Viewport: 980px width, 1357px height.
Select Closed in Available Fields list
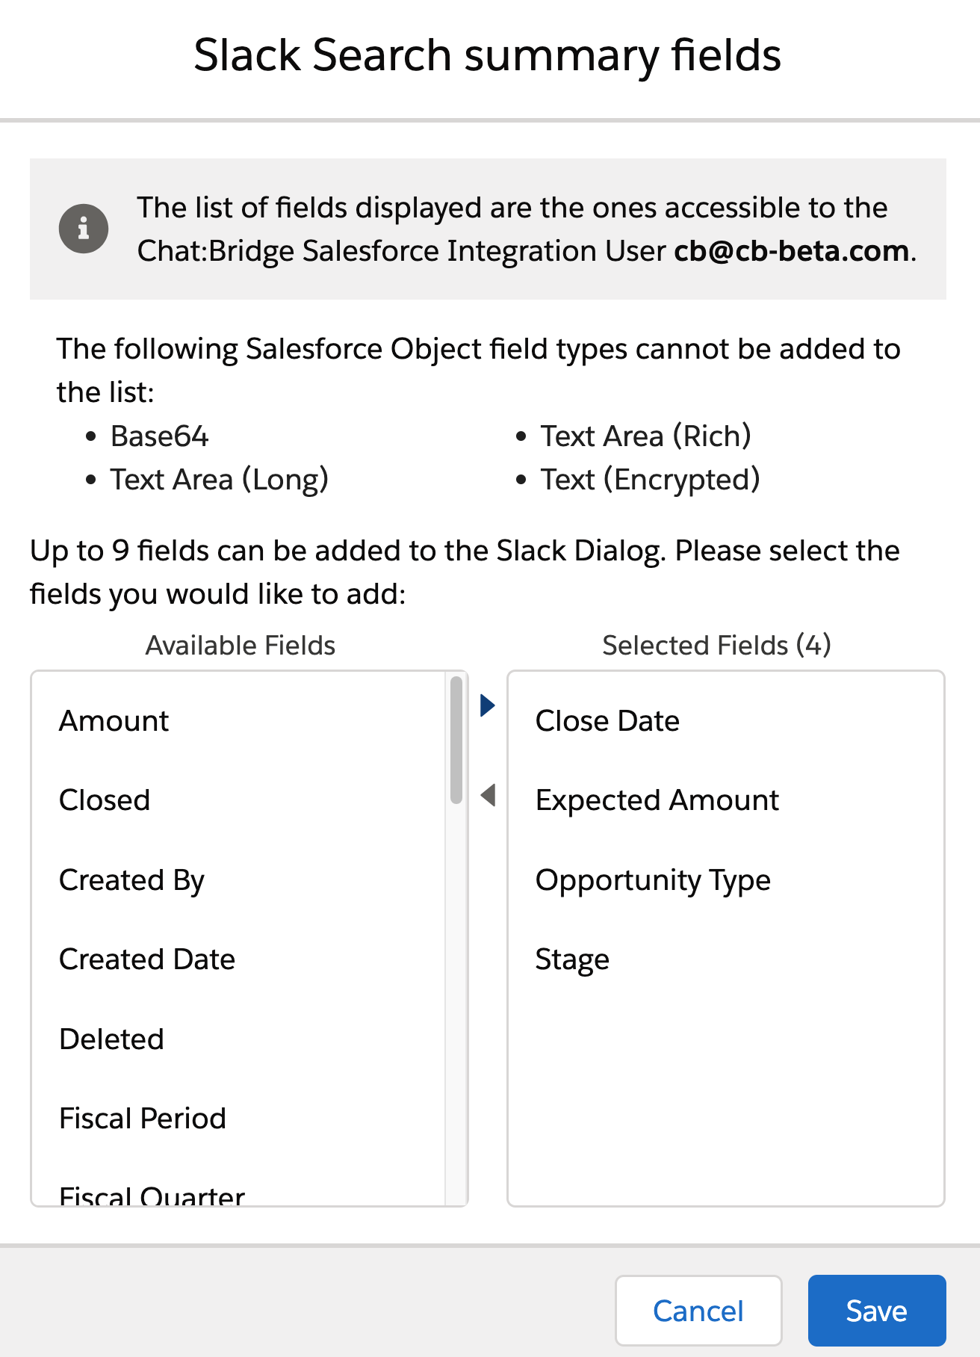tap(105, 800)
